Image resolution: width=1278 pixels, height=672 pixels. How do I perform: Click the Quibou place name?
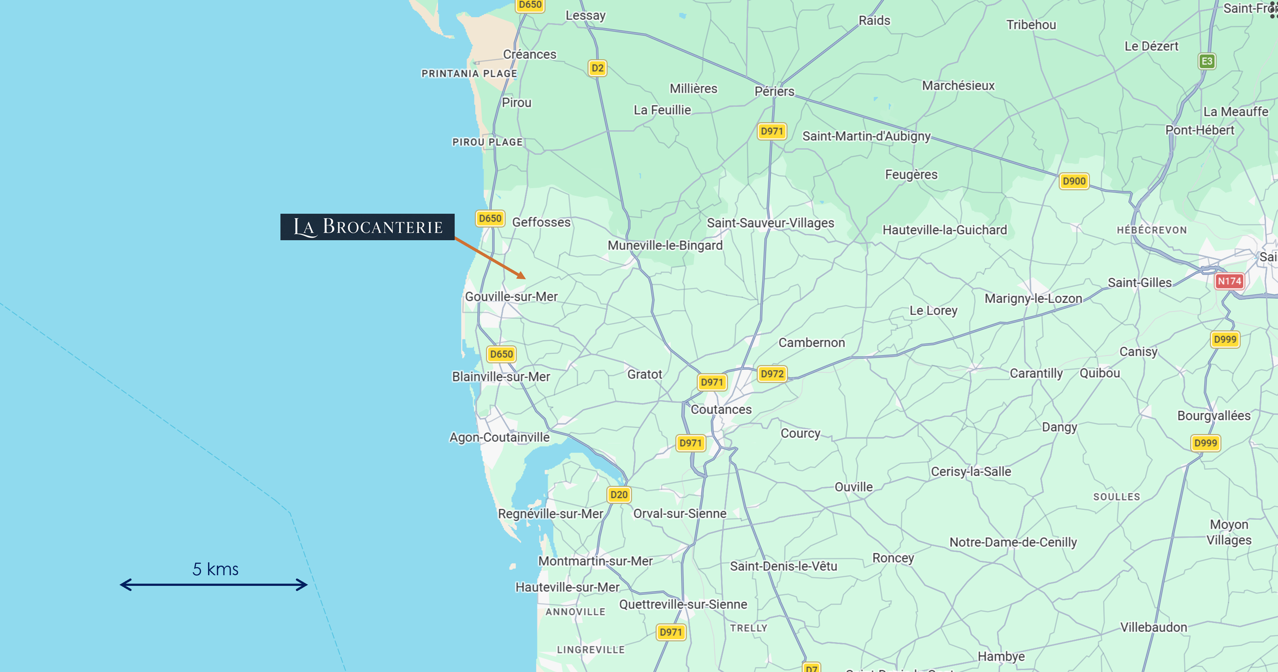(1100, 373)
